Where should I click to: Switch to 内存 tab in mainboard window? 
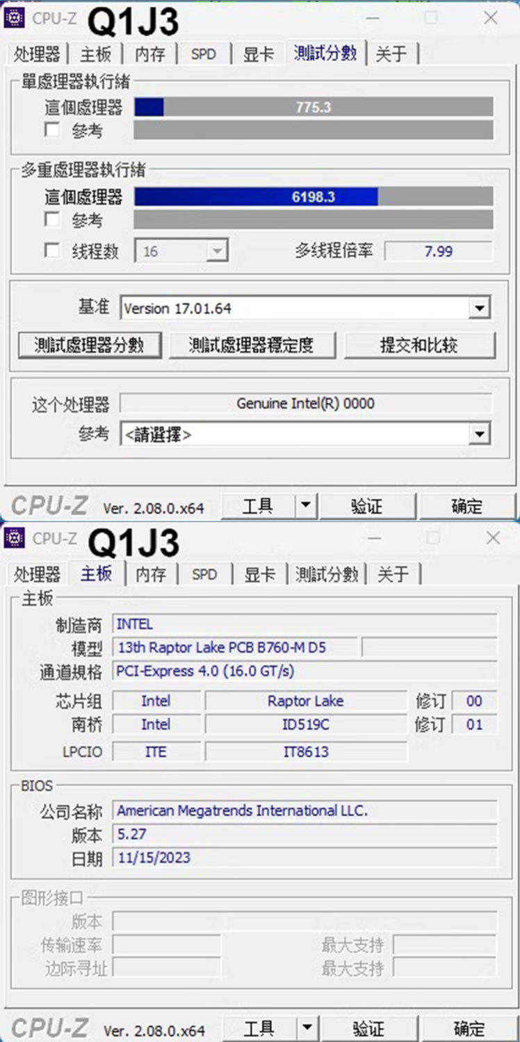click(151, 574)
